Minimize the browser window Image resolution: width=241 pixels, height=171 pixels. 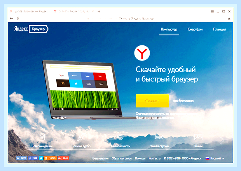[x=218, y=12]
